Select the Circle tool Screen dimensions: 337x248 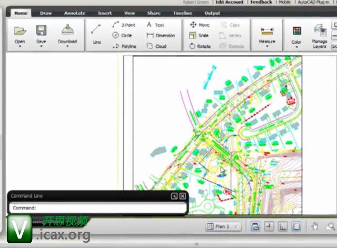click(122, 35)
